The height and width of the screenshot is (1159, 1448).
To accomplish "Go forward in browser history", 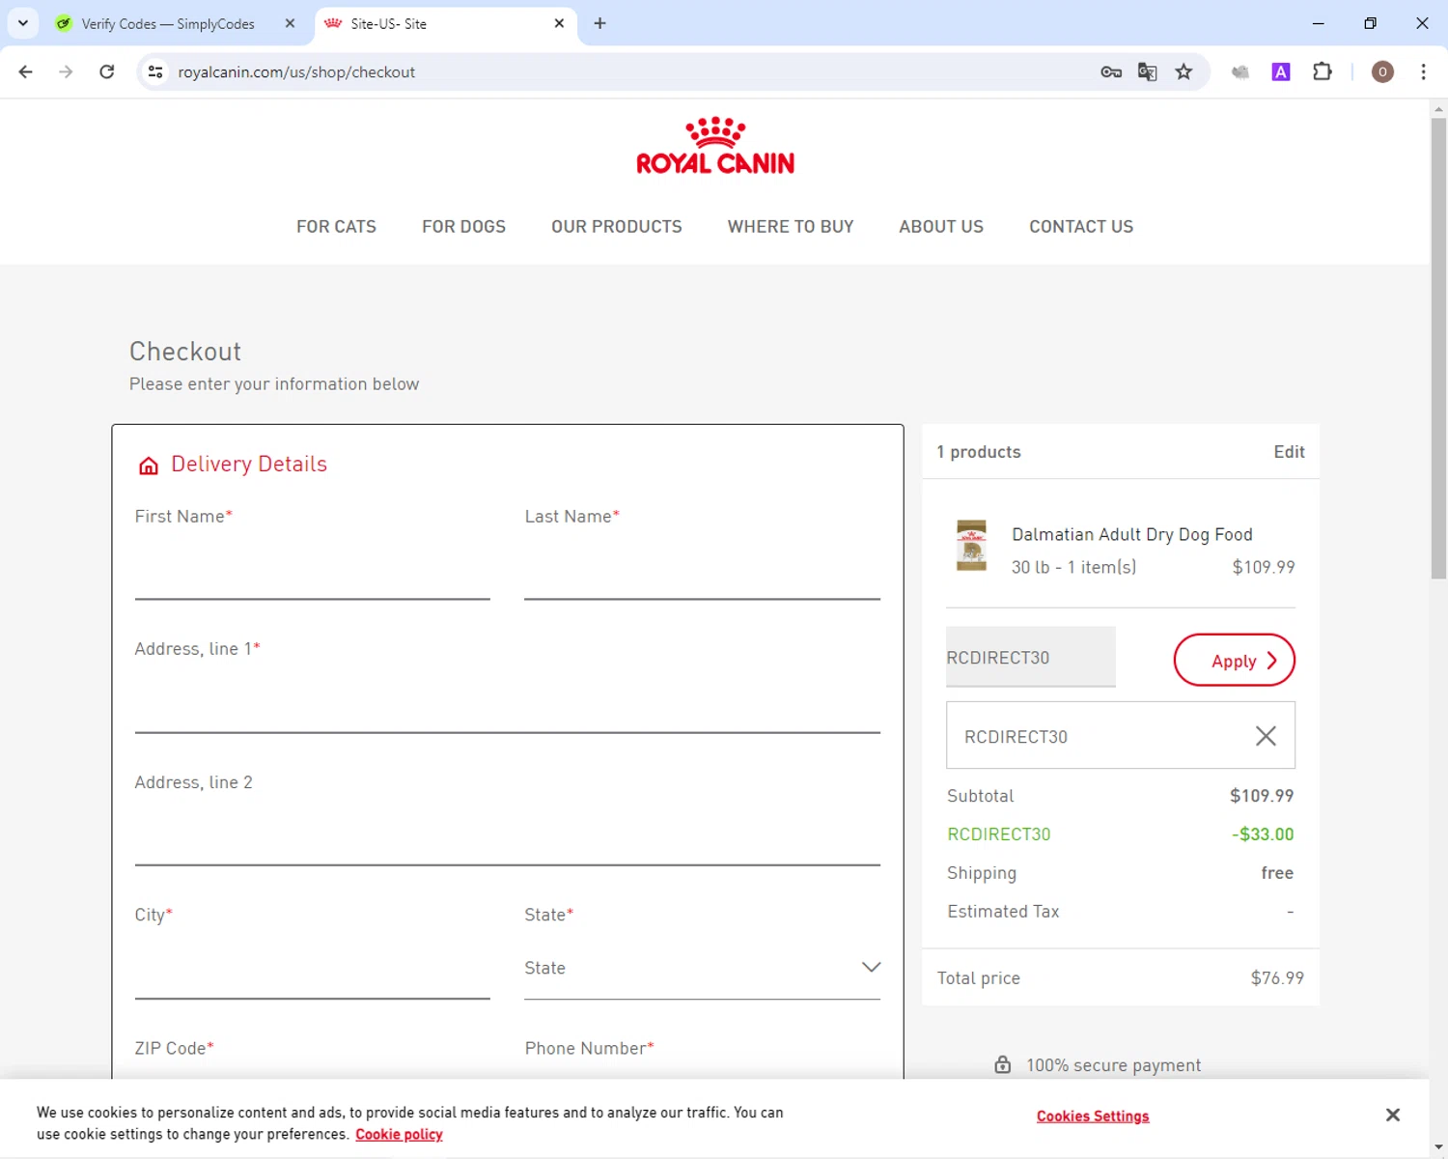I will pos(66,71).
